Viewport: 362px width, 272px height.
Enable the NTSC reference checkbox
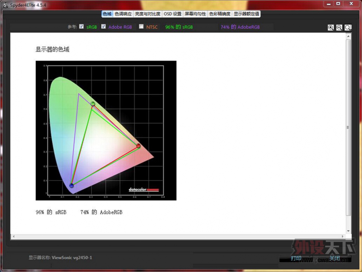[x=141, y=27]
